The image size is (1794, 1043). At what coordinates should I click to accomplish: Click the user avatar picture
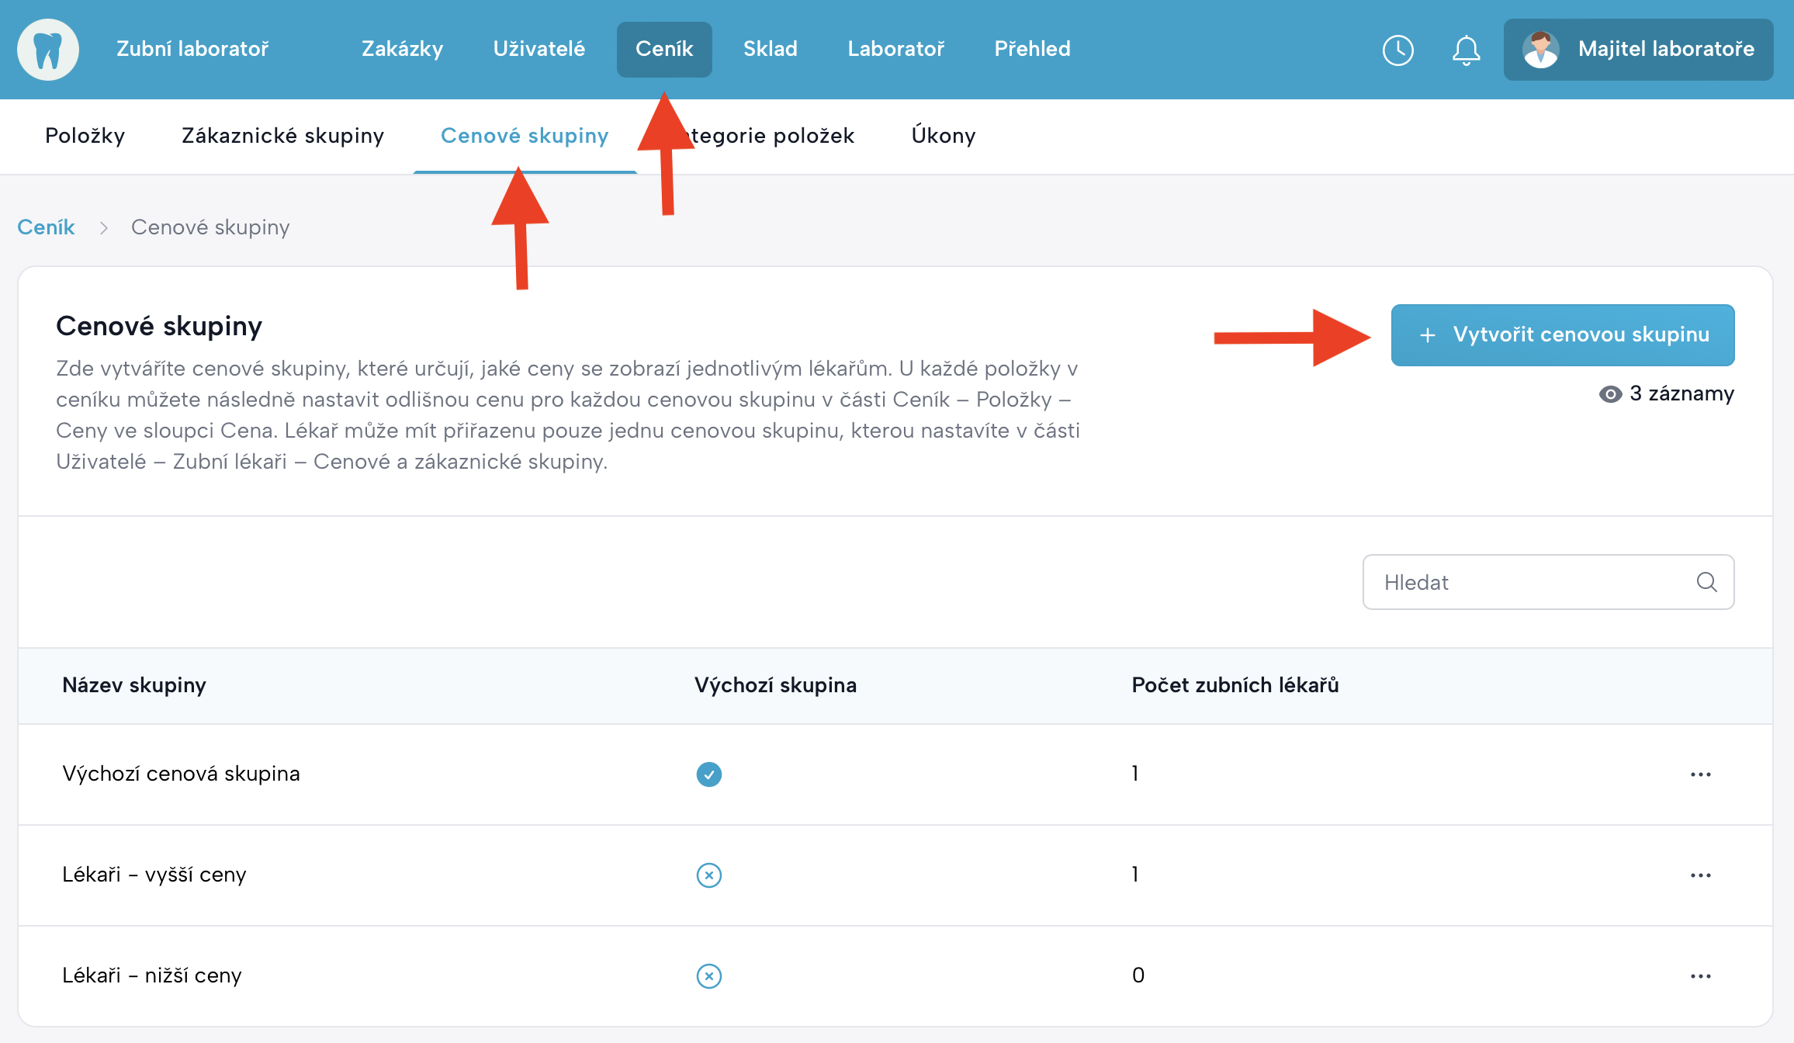click(x=1540, y=50)
